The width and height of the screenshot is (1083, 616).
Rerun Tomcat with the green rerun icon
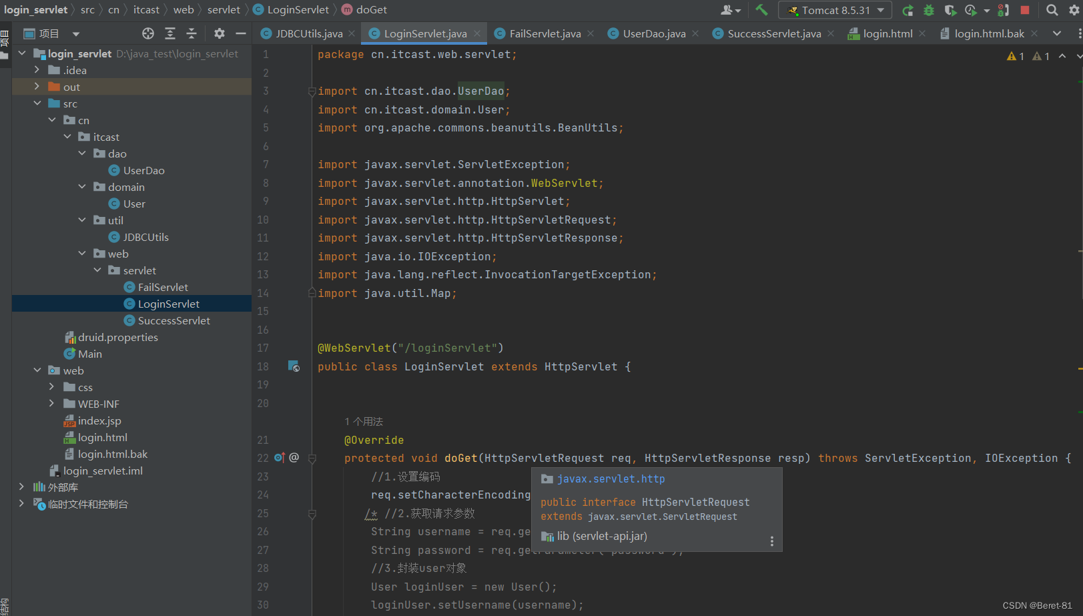[x=908, y=10]
